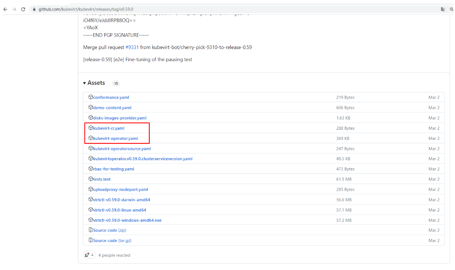Screen dimensions: 455x270
Task: Download virtctl-v0.59.0-windows-amd64.exe
Action: pos(127,220)
